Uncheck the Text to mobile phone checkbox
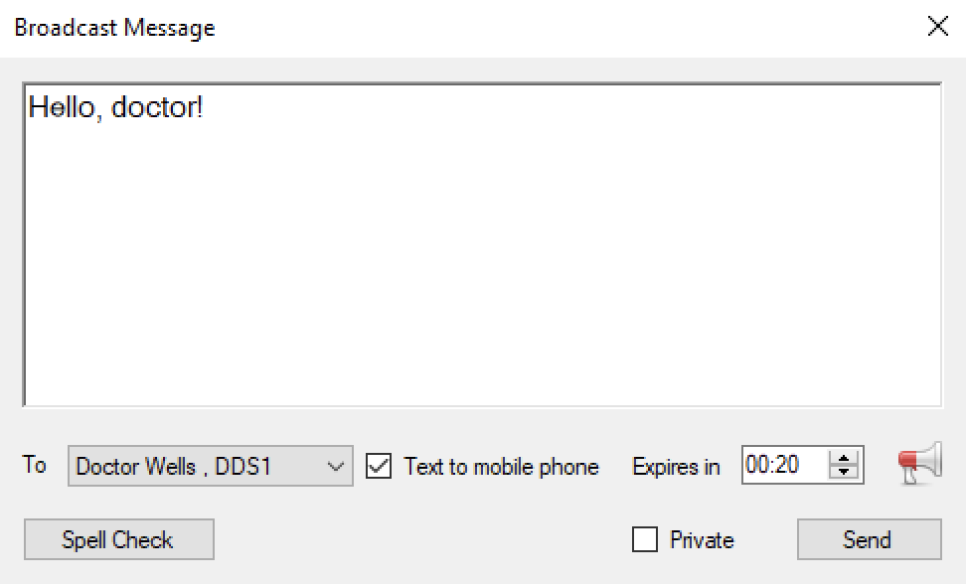This screenshot has width=966, height=584. click(x=379, y=466)
